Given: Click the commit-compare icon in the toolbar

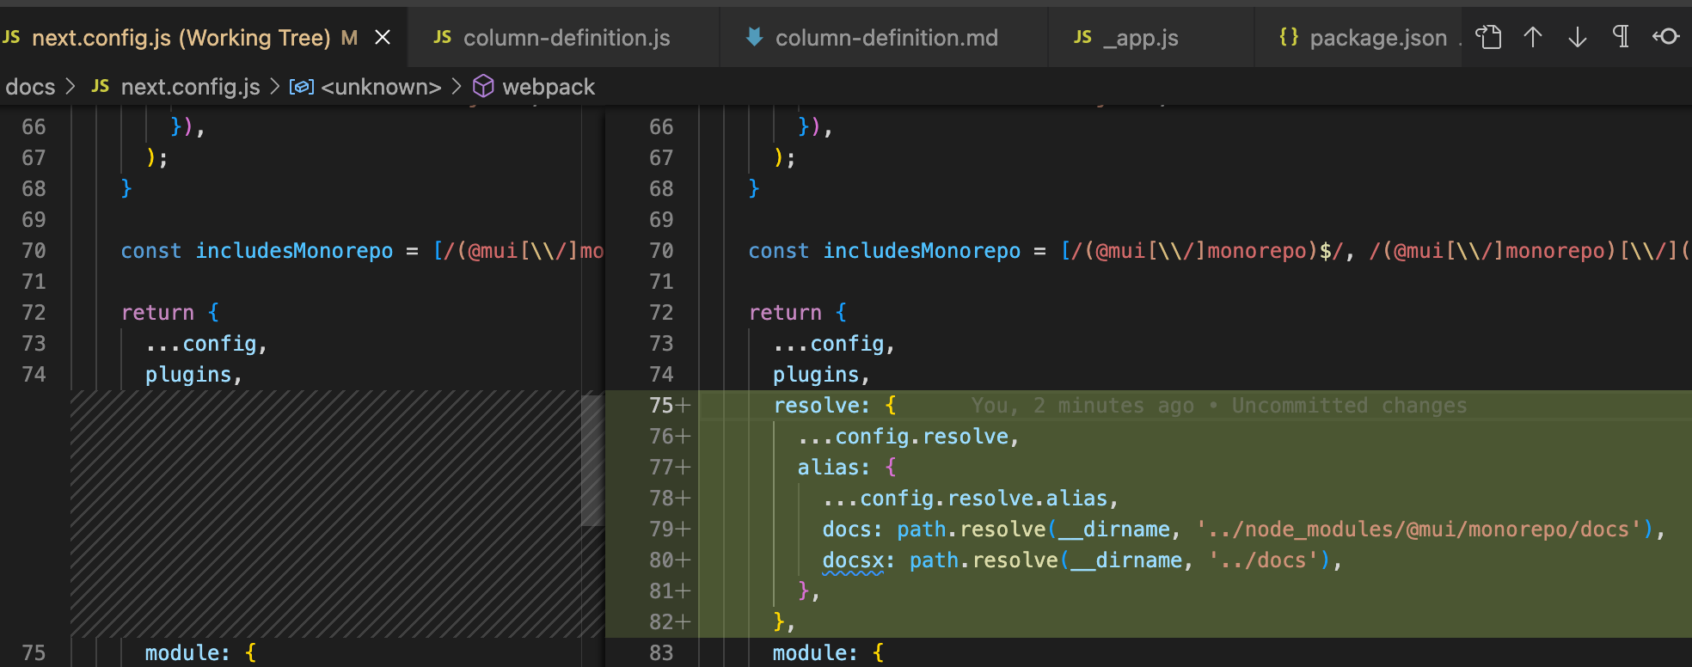Looking at the screenshot, I should 1666,37.
